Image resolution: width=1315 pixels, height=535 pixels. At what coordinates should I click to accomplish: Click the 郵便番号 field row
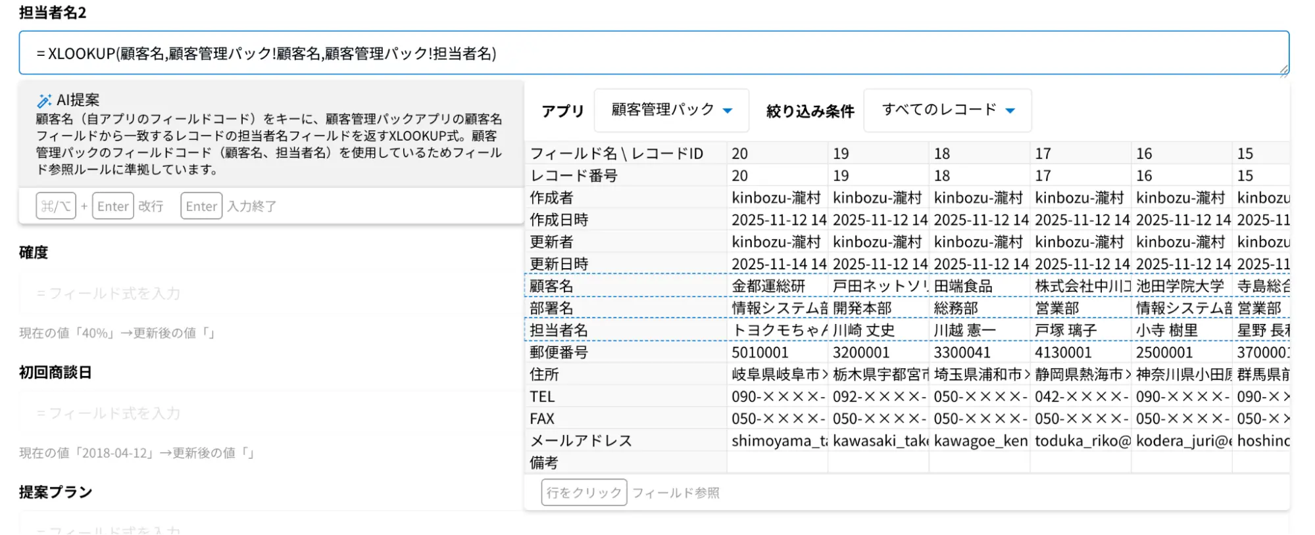[559, 352]
